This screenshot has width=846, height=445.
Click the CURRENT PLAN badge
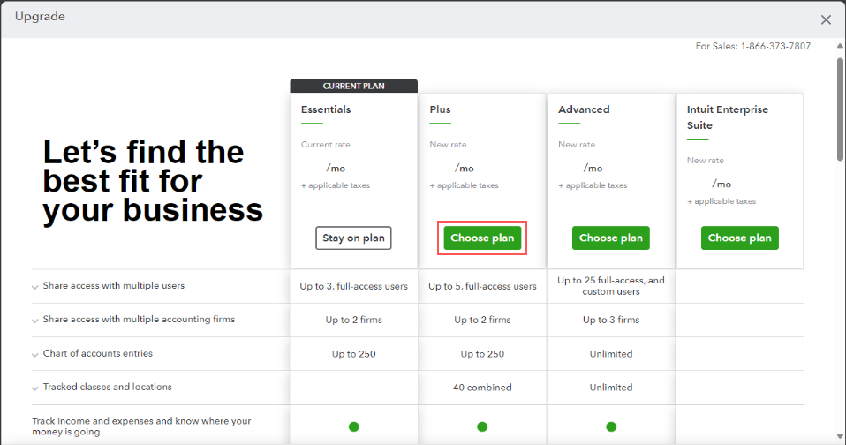(x=354, y=86)
